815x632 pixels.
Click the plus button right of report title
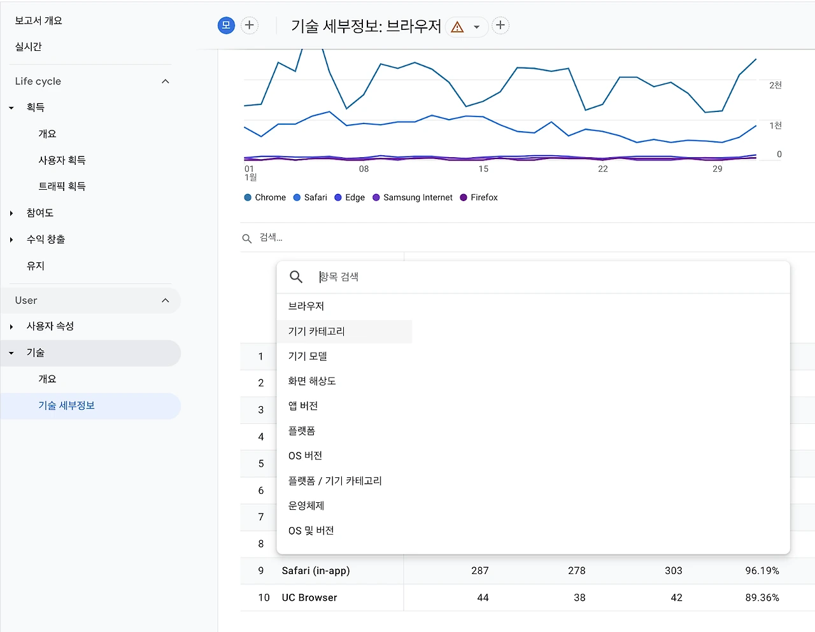[500, 25]
